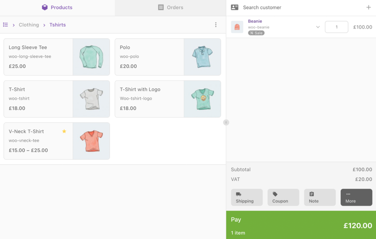Open the three-dot options menu

[x=216, y=25]
